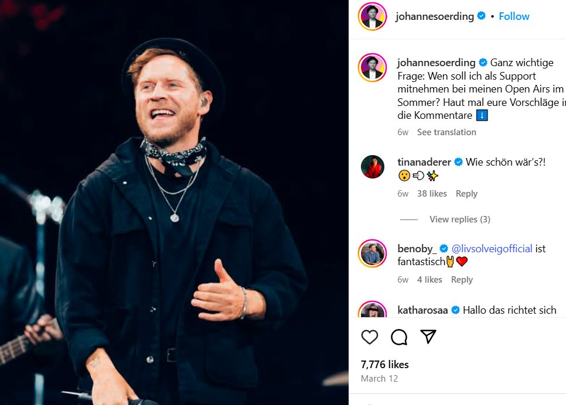Click the March 12 post date
This screenshot has height=405, width=566.
click(x=380, y=379)
